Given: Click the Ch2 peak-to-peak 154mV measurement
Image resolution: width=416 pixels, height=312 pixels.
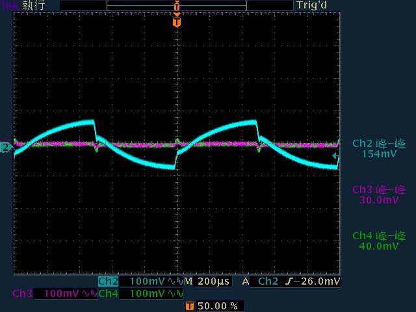Looking at the screenshot, I should coord(378,149).
